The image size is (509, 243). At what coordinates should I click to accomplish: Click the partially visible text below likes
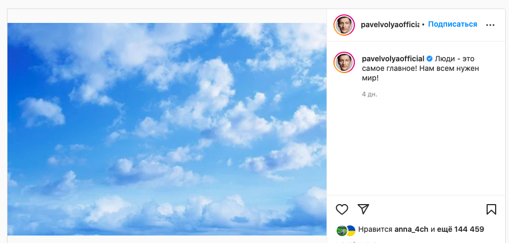357,241
